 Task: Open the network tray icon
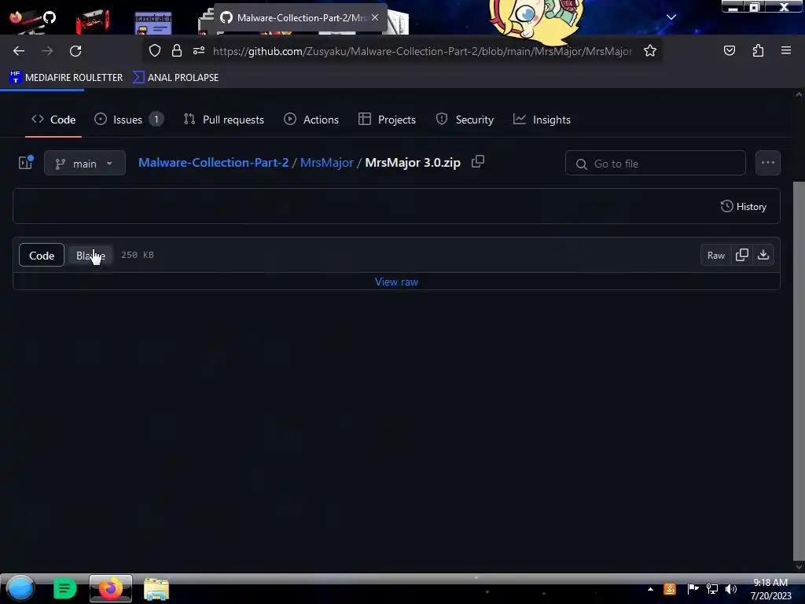click(711, 589)
